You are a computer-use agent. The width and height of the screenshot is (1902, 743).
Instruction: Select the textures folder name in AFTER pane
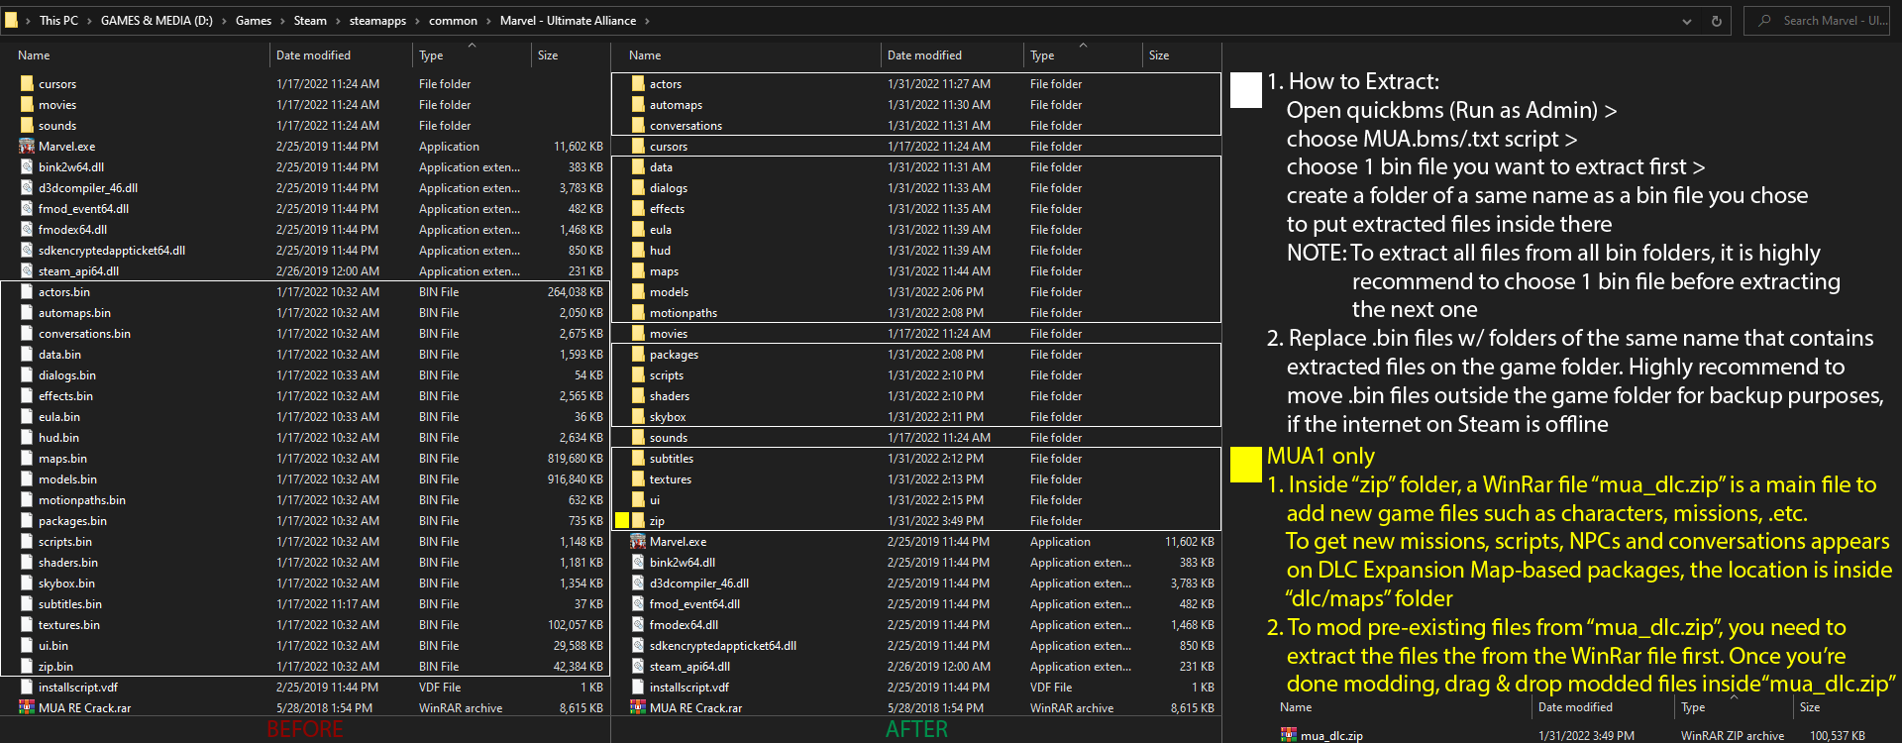pos(671,479)
